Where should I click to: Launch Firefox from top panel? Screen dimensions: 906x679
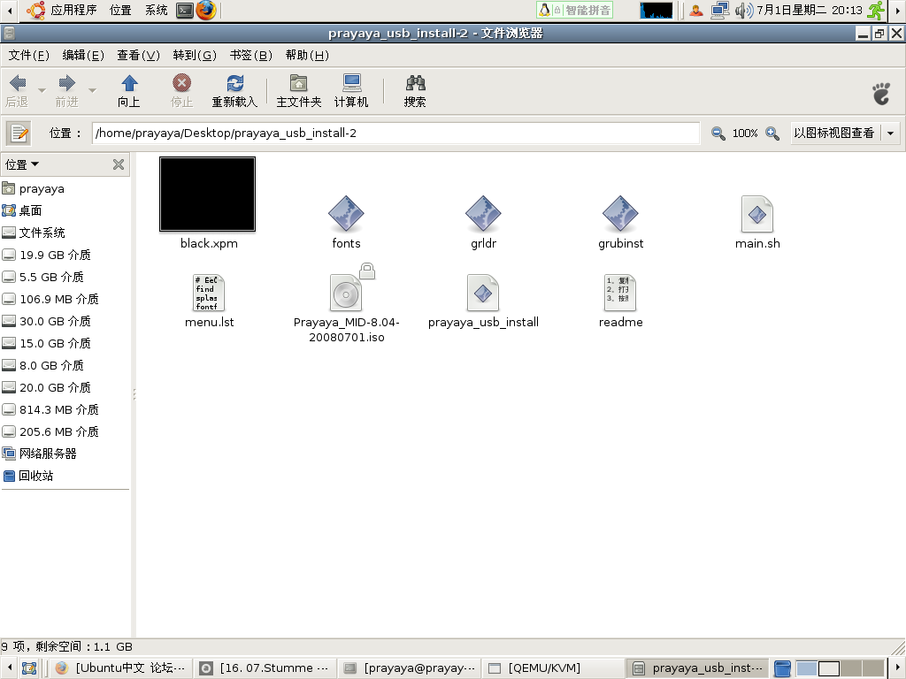205,10
